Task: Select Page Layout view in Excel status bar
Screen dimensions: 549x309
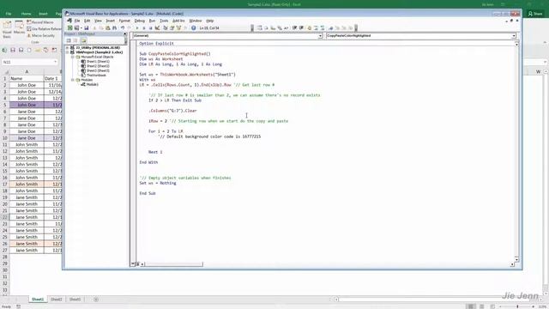Action: pyautogui.click(x=482, y=306)
